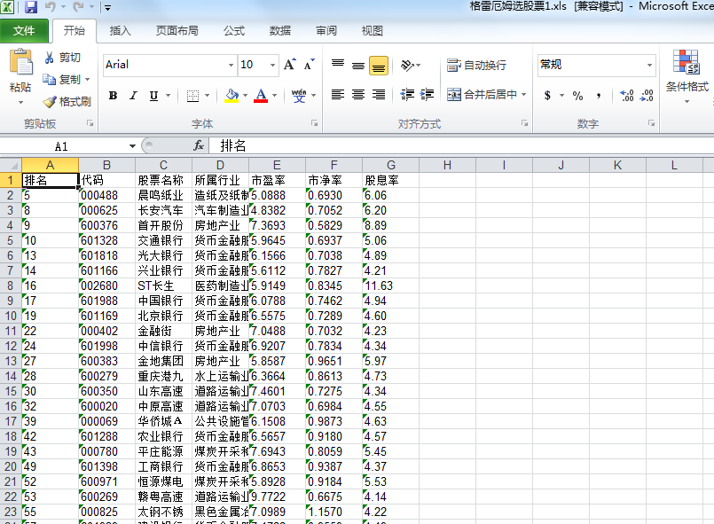Click the Save icon in quick access toolbar

[x=30, y=7]
